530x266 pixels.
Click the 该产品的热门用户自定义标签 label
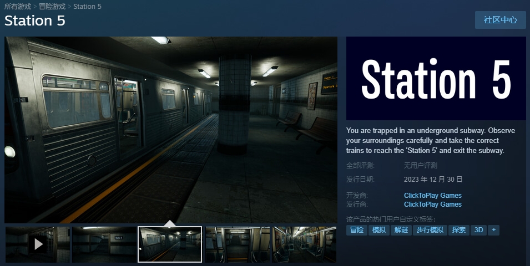[x=391, y=219]
